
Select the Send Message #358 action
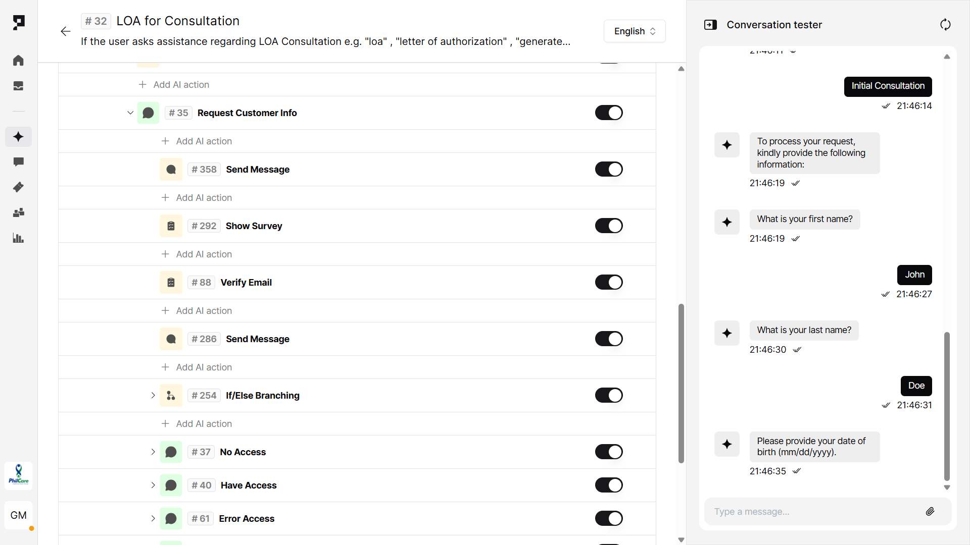pos(258,170)
